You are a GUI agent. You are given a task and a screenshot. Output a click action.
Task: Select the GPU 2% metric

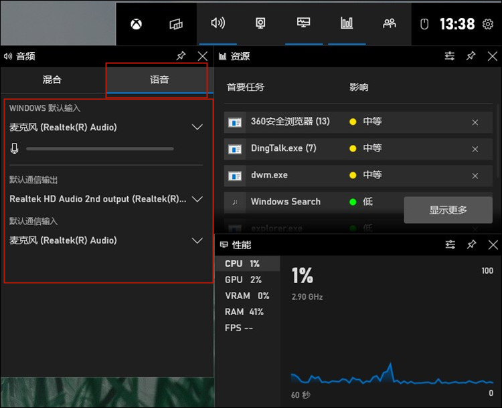248,280
